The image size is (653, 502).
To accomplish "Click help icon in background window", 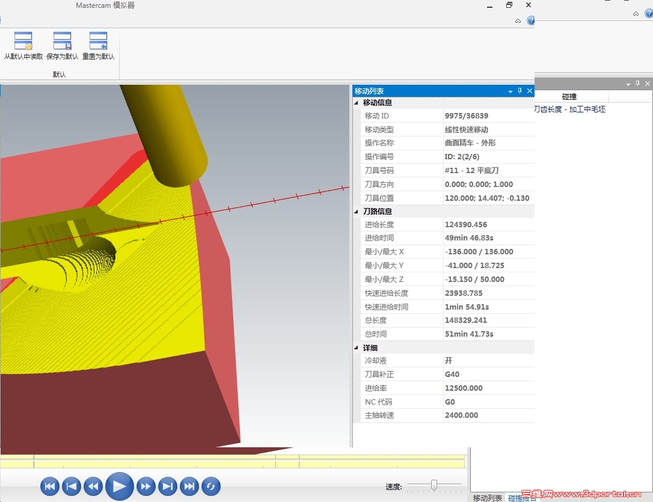I will coord(649,13).
